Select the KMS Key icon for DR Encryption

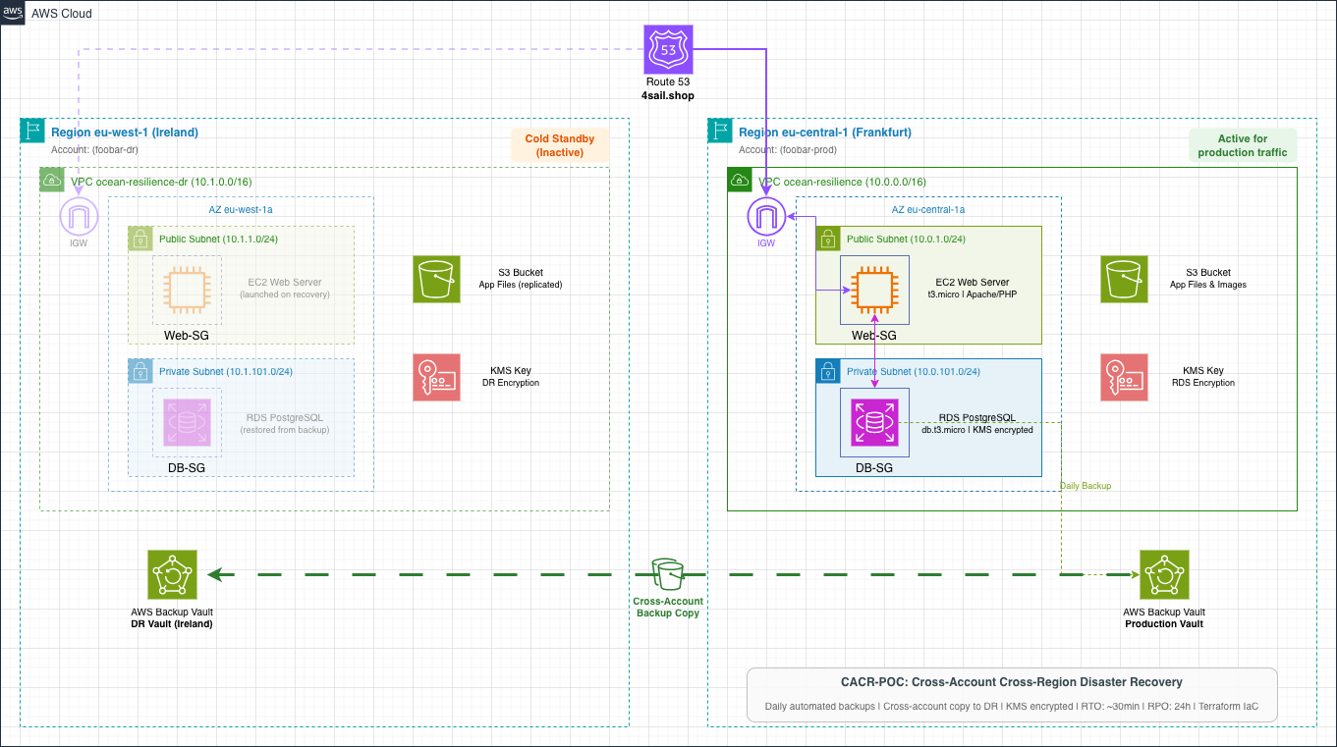[438, 378]
